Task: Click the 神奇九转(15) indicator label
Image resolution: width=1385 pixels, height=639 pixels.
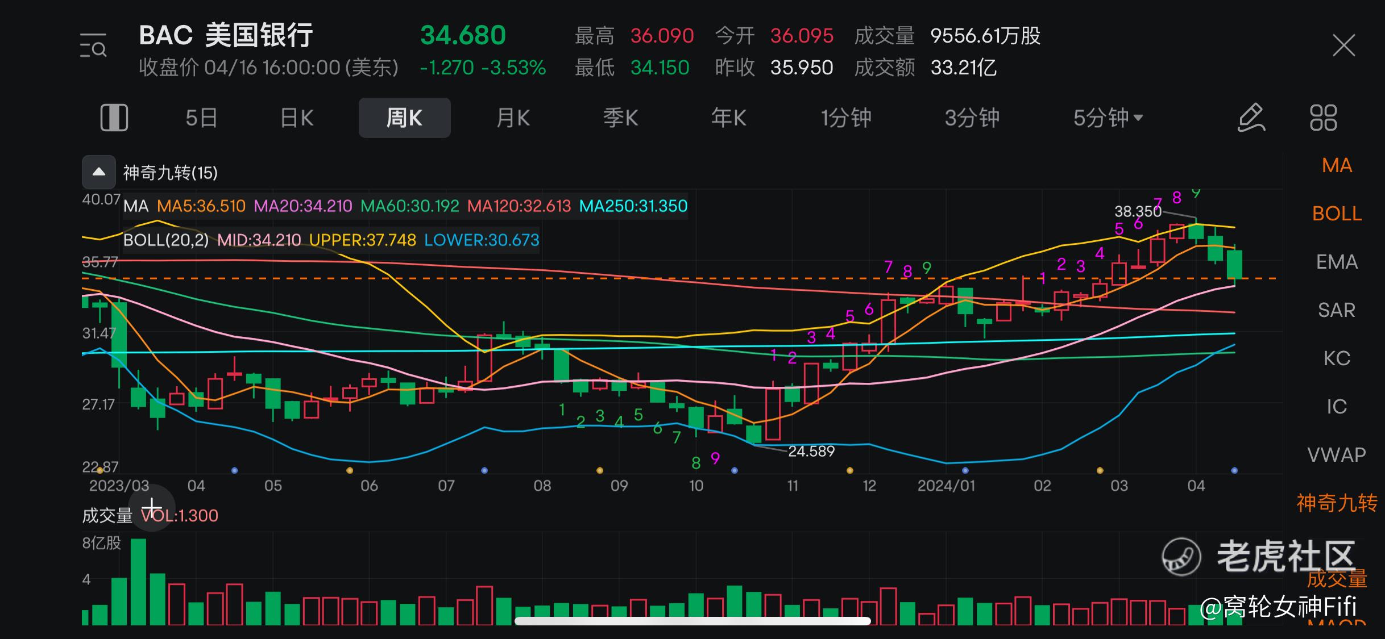Action: point(171,173)
